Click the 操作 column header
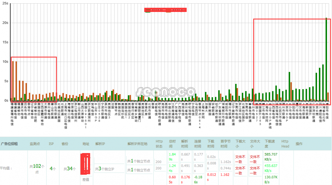This screenshot has width=332, height=185. click(299, 144)
